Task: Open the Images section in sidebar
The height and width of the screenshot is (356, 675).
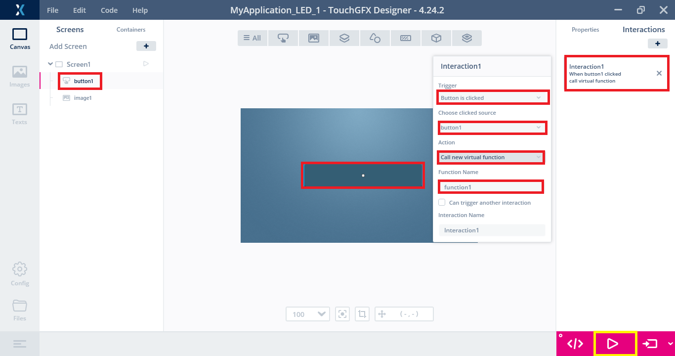Action: coord(20,77)
